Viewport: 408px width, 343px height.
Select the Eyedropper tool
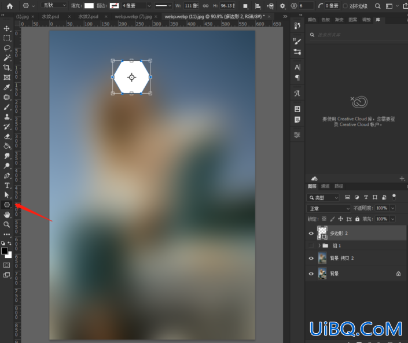[7, 87]
